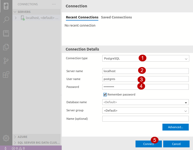Open the Notebooks view icon
Viewport: 193px width, 150px height.
click(x=6, y=33)
